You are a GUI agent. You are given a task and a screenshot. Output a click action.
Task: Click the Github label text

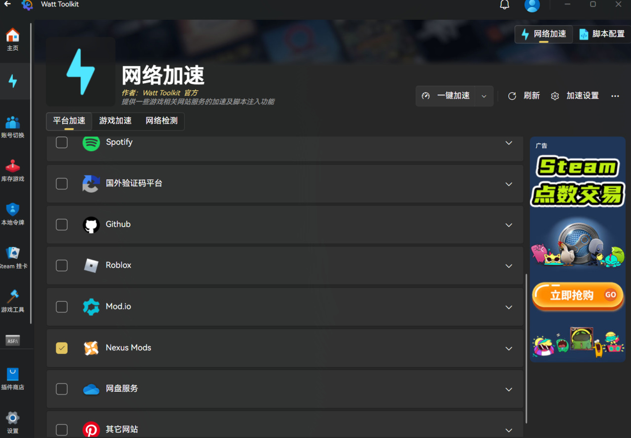click(x=118, y=224)
